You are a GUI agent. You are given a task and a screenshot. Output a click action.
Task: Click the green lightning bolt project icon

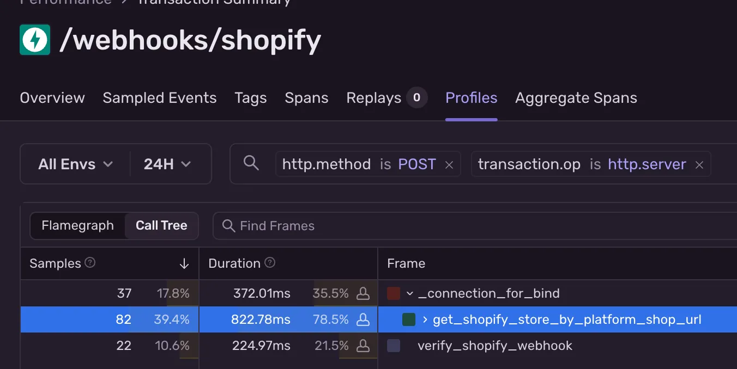(x=35, y=40)
